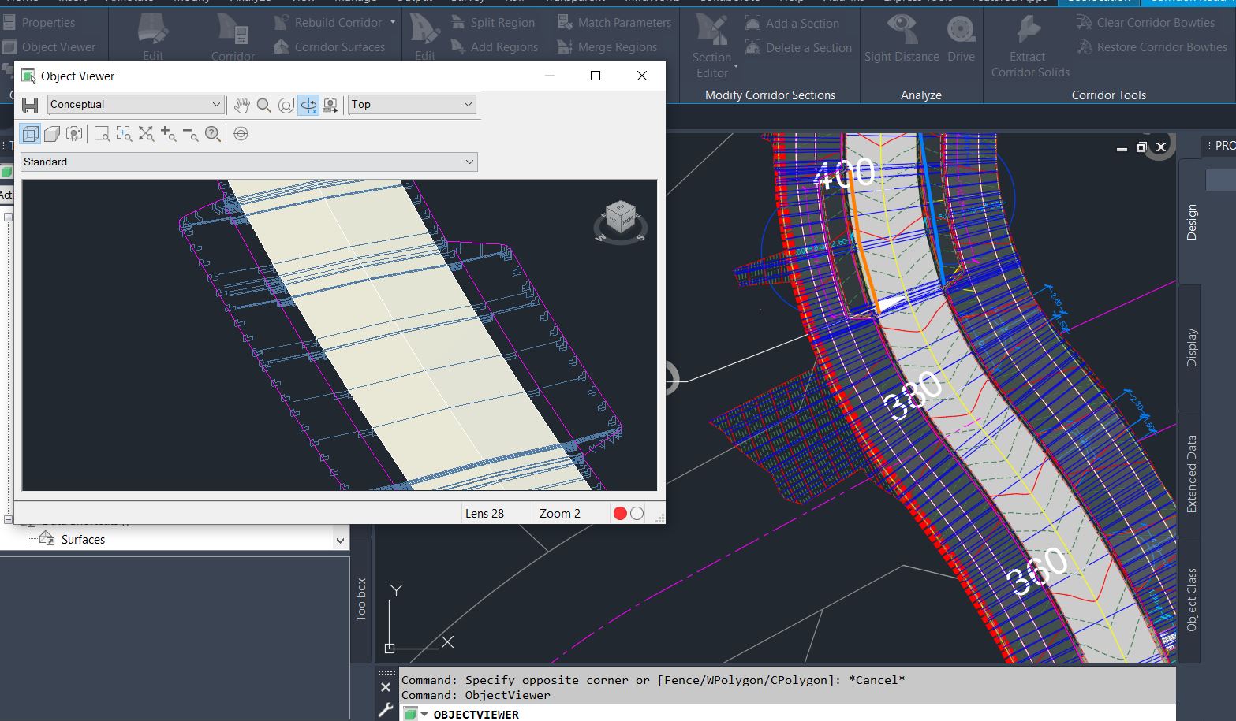
Task: Open the Drive analysis tool
Action: point(961,39)
